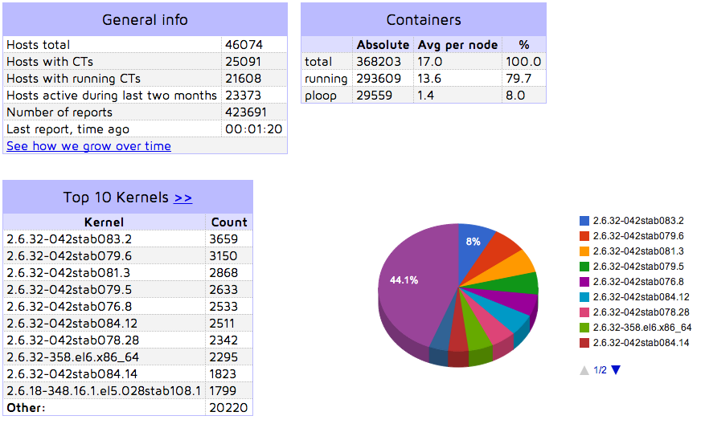Click table row kernel 2.6.32-042stab079.5
Viewport: 701px width, 424px height.
(128, 290)
